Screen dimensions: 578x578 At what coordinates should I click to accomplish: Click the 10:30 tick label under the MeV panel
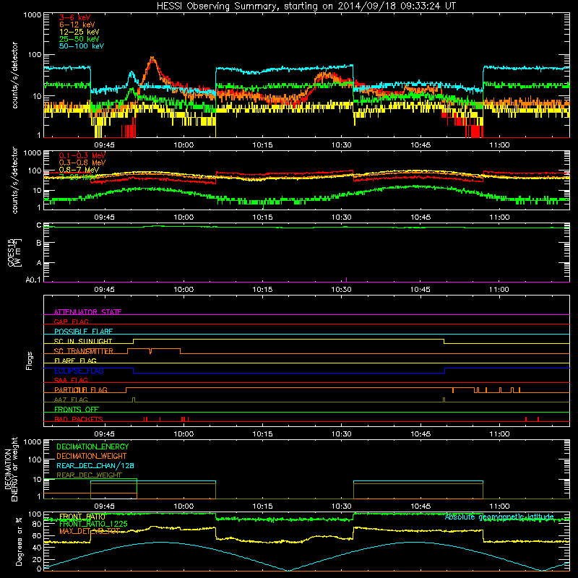coord(341,217)
